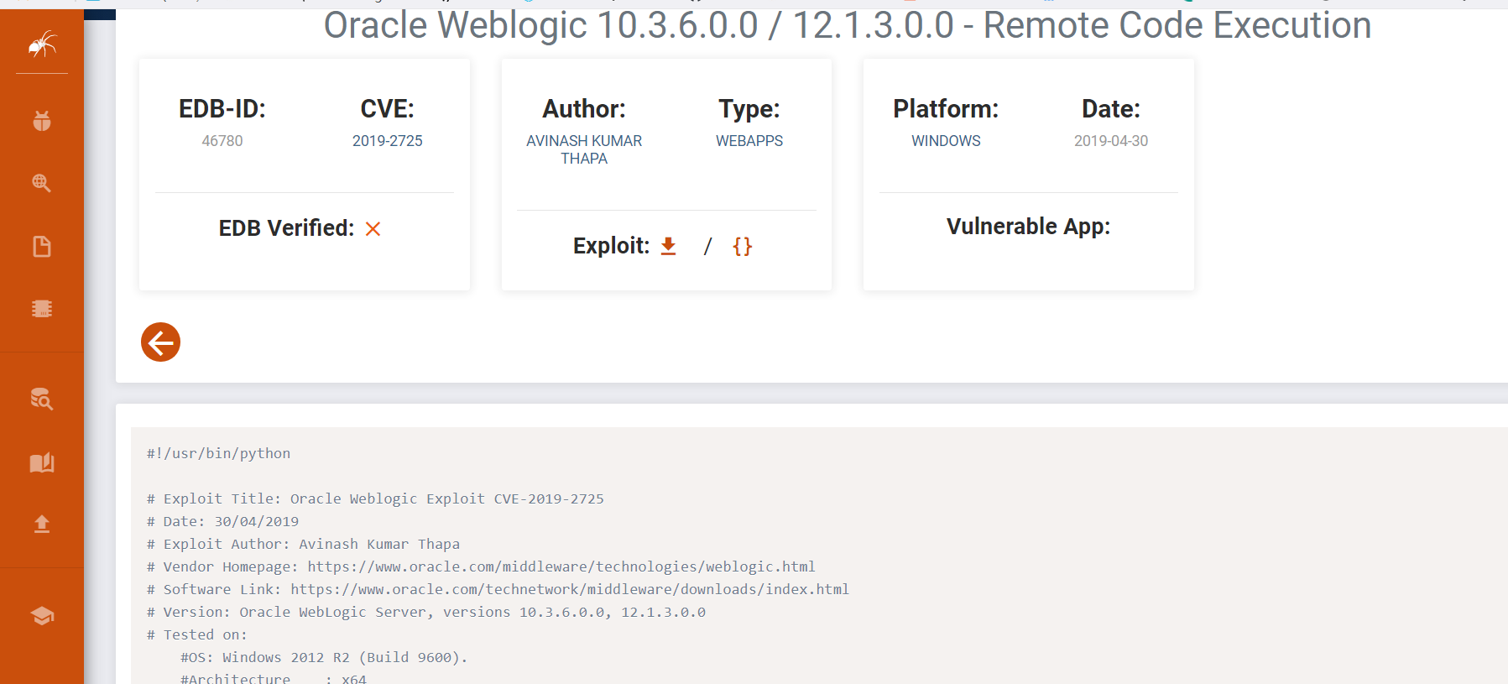Click the Version comment line

[426, 612]
